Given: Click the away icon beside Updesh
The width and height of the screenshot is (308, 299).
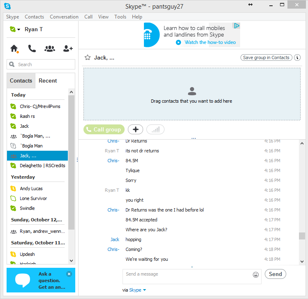Looking at the screenshot, I should tap(13, 254).
